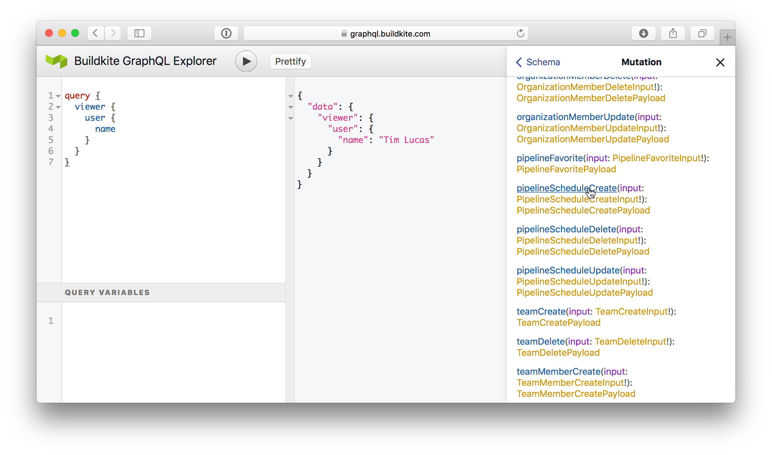Open the OrganizationMemberUpdatePayload type
This screenshot has width=772, height=455.
[593, 139]
